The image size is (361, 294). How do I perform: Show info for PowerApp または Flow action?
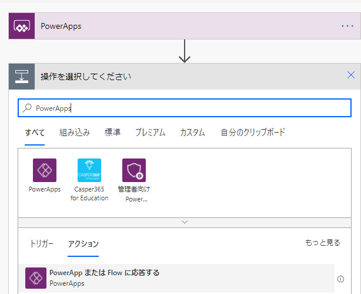click(x=341, y=279)
